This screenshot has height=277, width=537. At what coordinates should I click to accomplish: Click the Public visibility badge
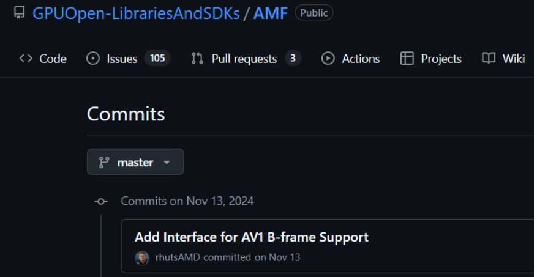[314, 13]
